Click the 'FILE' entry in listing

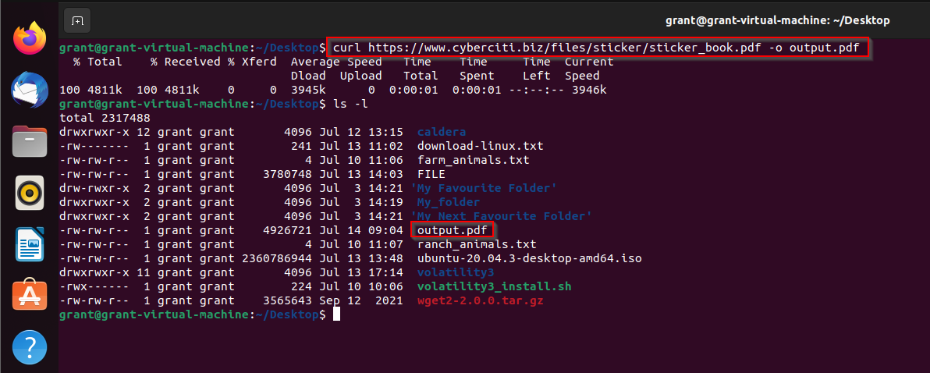tap(431, 174)
